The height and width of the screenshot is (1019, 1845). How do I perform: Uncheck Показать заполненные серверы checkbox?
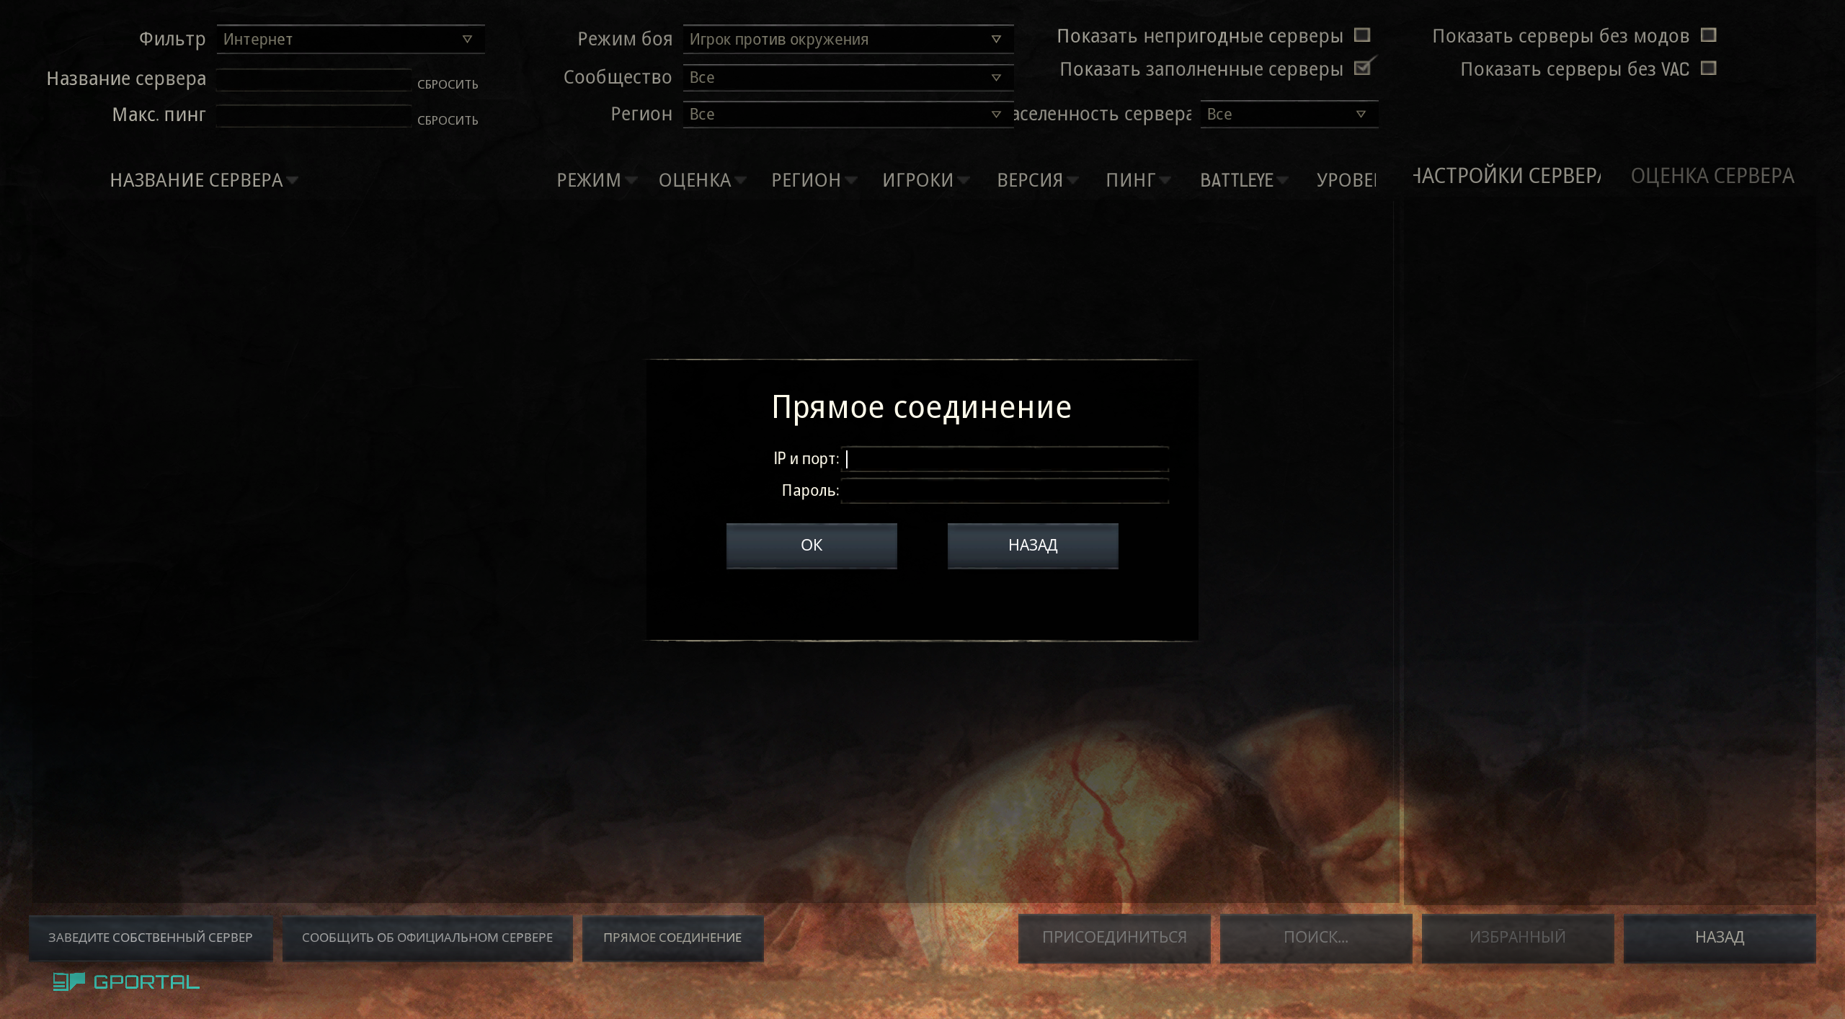tap(1362, 68)
